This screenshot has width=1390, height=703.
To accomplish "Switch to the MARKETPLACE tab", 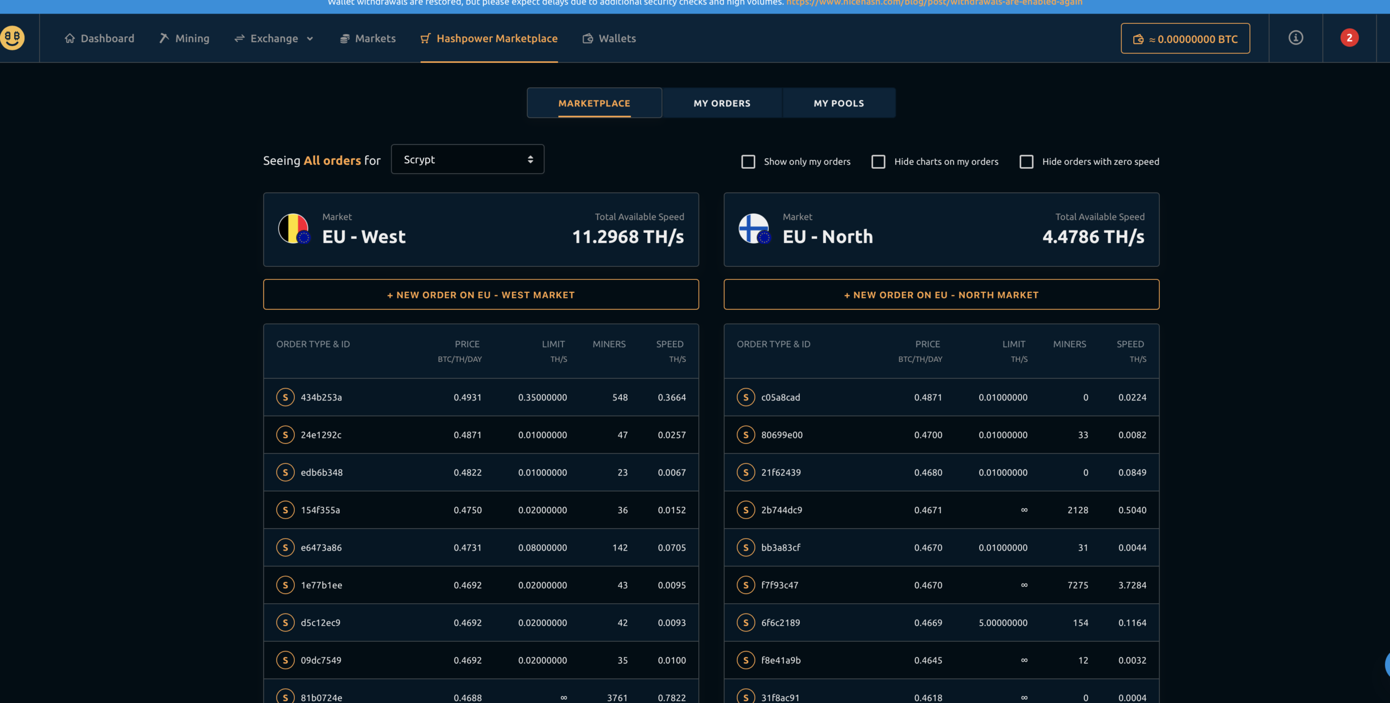I will 594,103.
